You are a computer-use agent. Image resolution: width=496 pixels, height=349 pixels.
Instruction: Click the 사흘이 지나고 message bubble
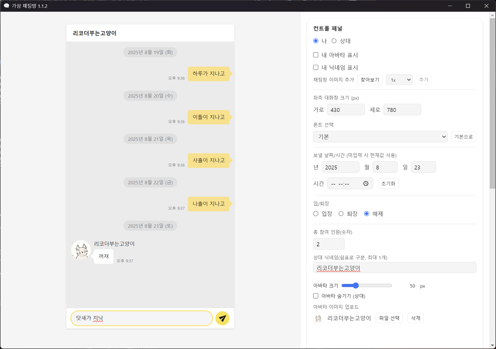point(209,160)
